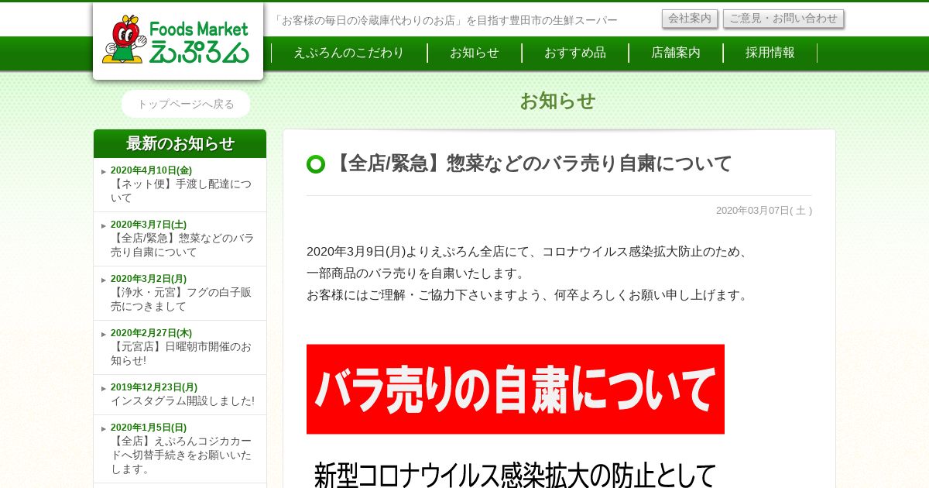Viewport: 929px width, 488px height.
Task: Open 【元宮店】日曜朝市開催のお知らせ! item
Action: pos(181,353)
